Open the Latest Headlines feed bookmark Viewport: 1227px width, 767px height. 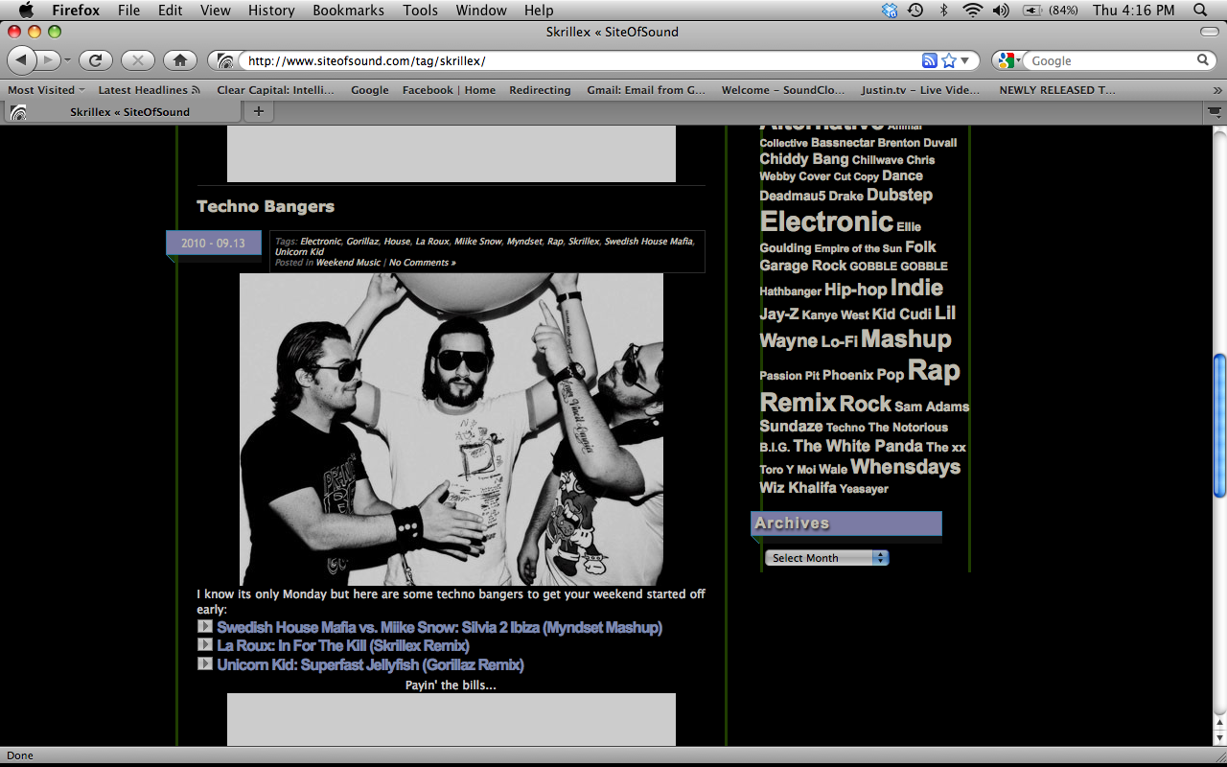pyautogui.click(x=150, y=90)
